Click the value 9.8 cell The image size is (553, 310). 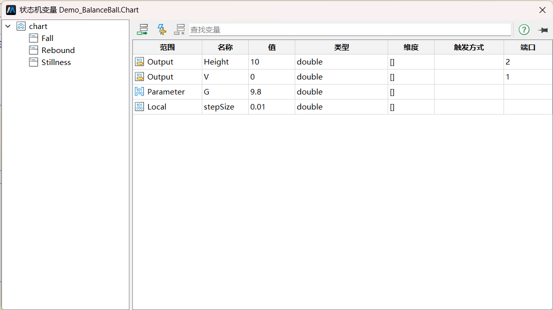(x=272, y=92)
